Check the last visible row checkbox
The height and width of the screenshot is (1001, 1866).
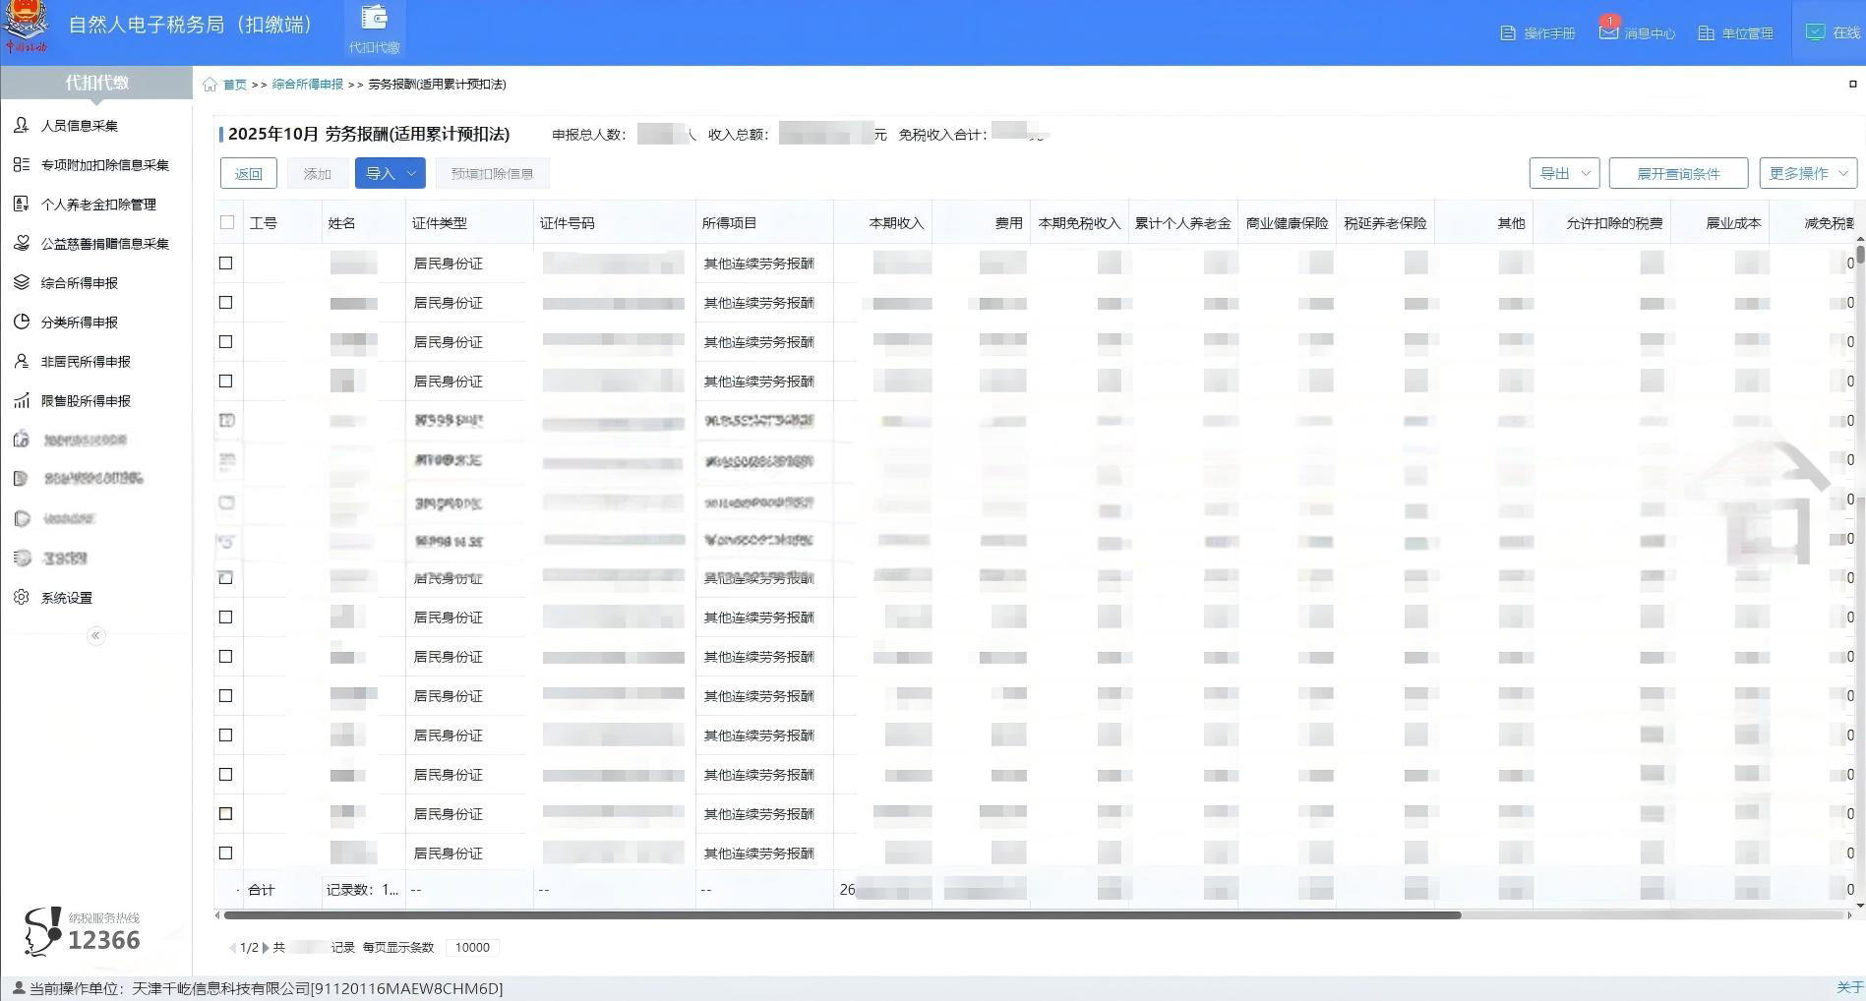click(x=225, y=854)
